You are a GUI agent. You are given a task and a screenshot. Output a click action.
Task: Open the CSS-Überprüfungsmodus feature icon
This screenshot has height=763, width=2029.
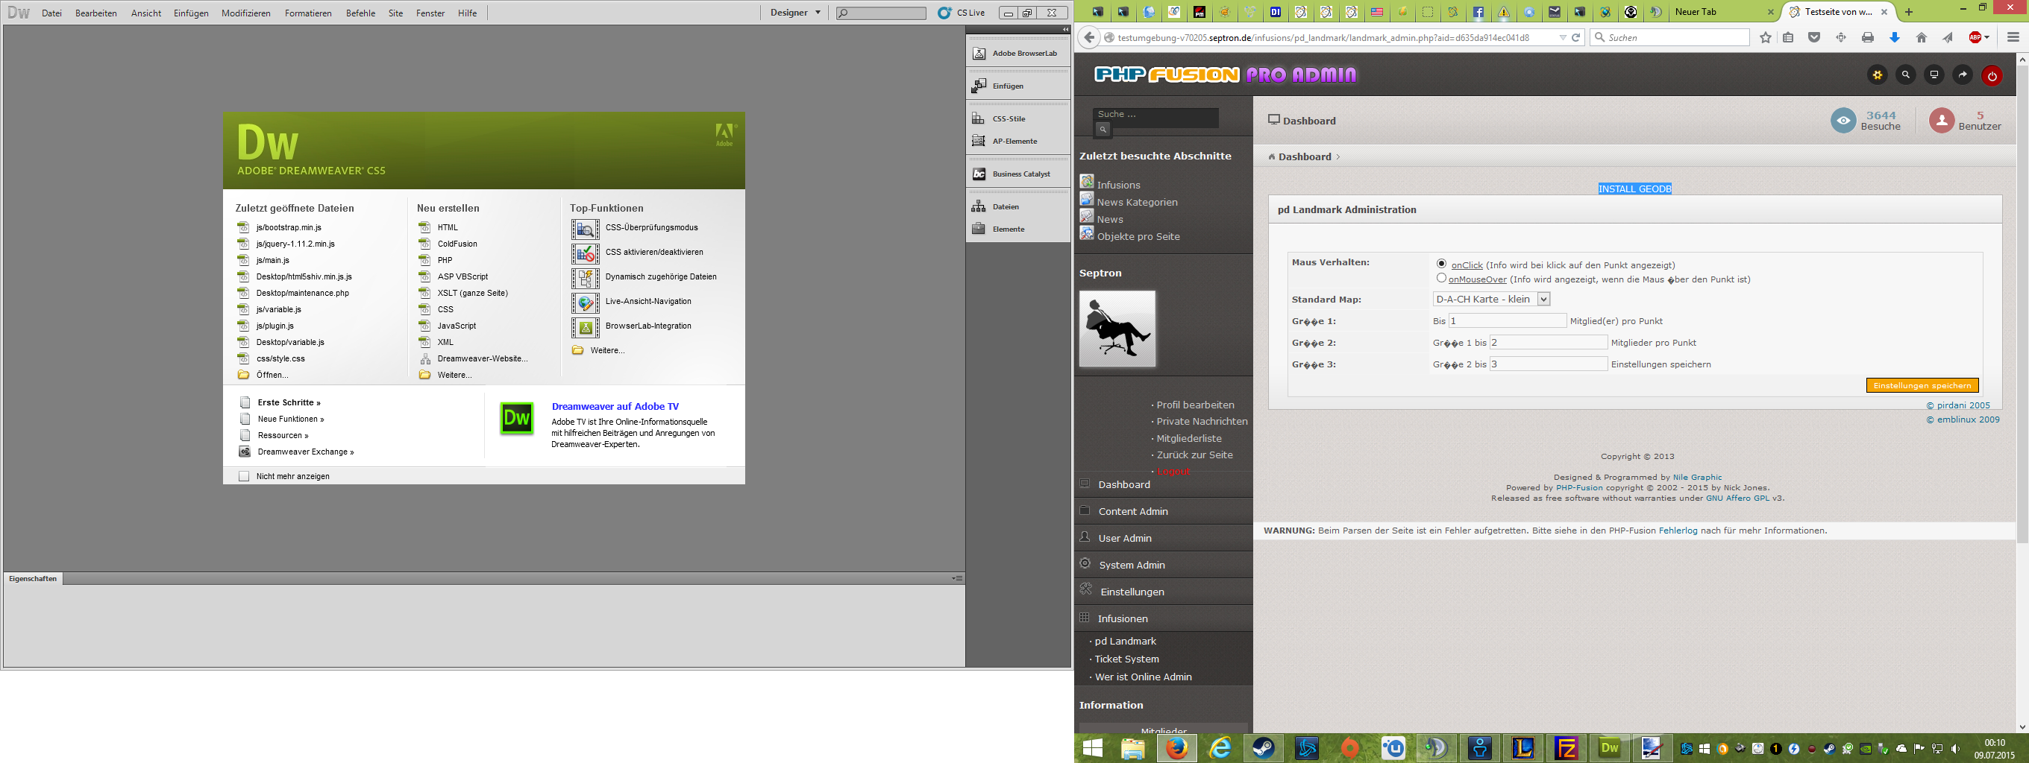coord(586,229)
